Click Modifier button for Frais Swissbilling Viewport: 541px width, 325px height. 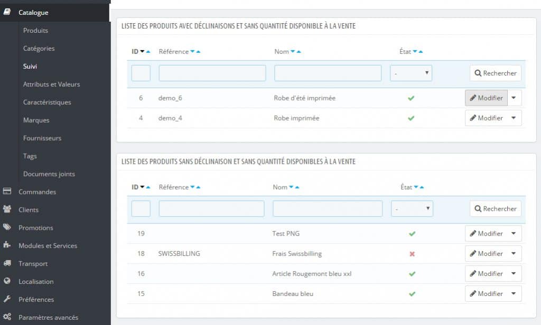point(486,254)
